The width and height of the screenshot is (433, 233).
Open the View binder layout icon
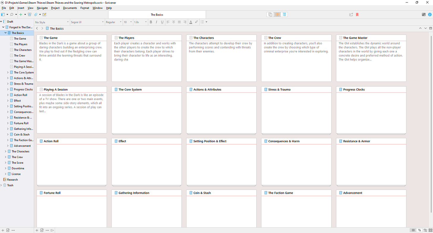coord(3,14)
